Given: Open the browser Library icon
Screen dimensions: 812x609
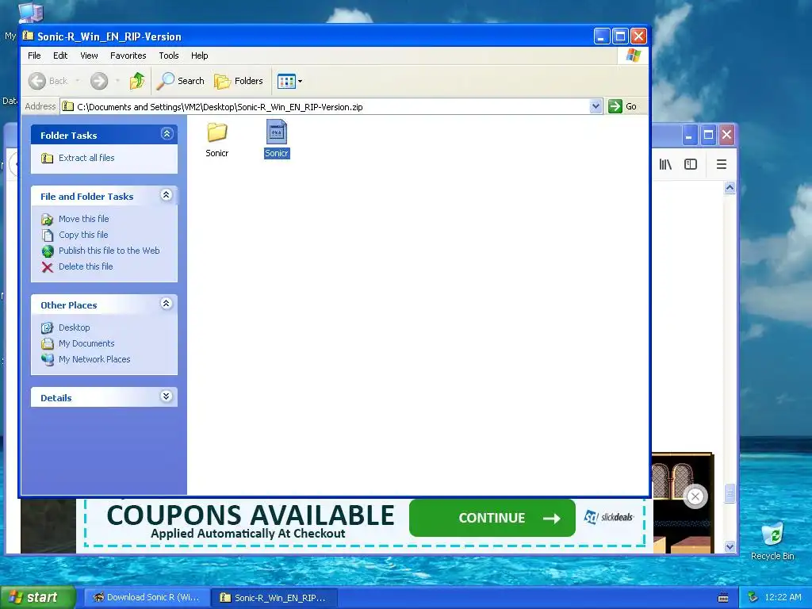Looking at the screenshot, I should point(665,165).
